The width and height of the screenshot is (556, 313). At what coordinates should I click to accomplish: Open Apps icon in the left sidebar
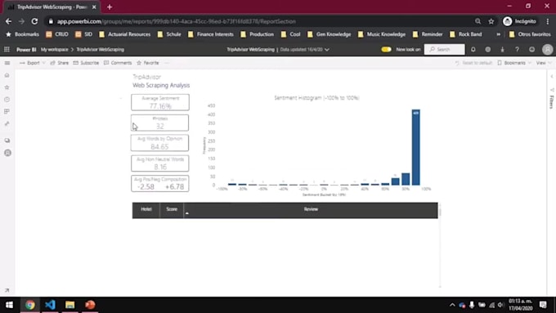pos(7,112)
